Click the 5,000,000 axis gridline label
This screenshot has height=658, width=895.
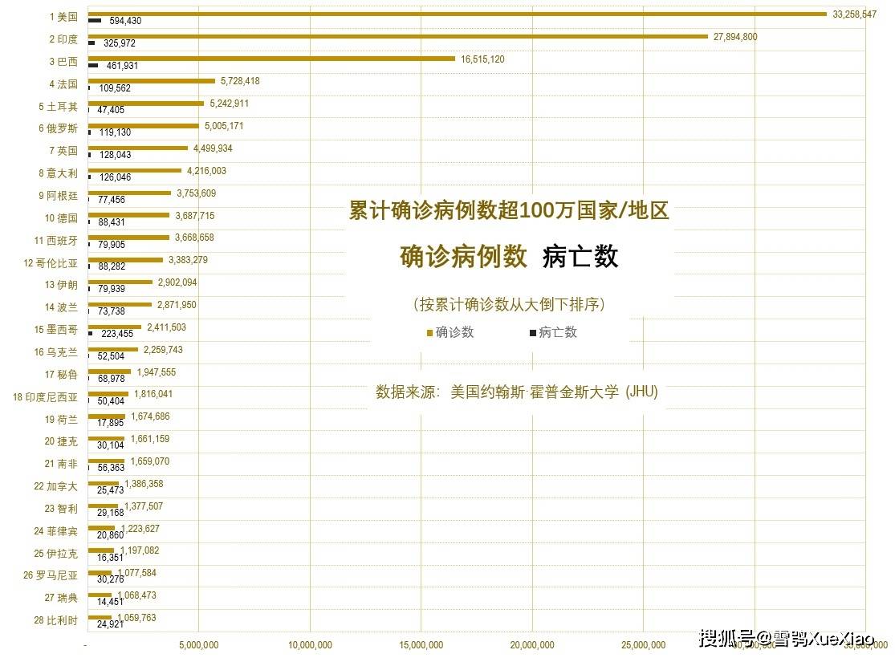point(197,646)
